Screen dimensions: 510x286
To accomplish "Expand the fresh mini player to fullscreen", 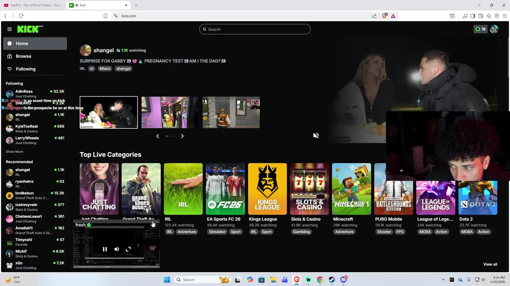I will coord(128,249).
